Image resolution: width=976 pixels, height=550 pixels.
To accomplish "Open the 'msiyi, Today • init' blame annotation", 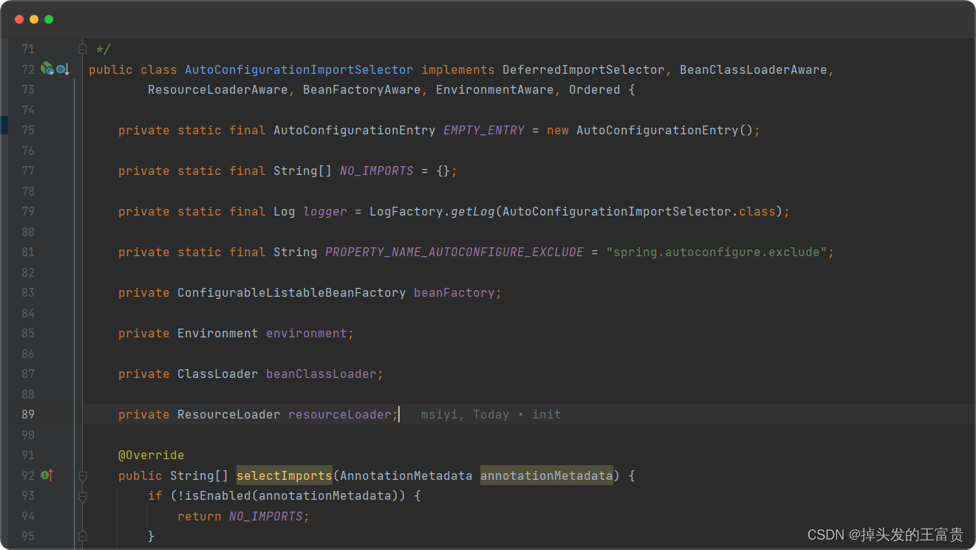I will (x=491, y=414).
